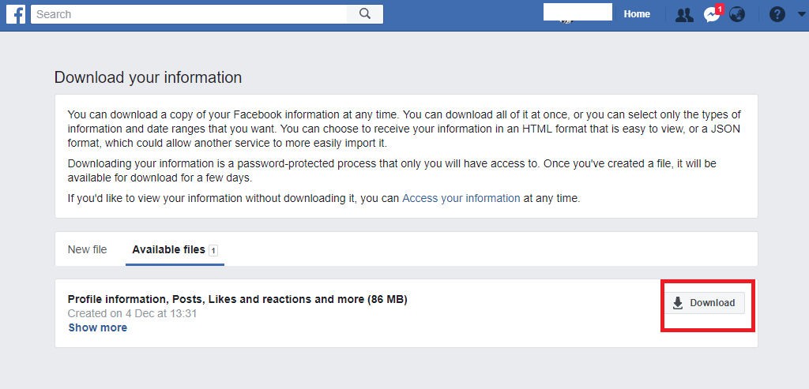Open the Help question mark icon
The height and width of the screenshot is (389, 809).
coord(777,14)
